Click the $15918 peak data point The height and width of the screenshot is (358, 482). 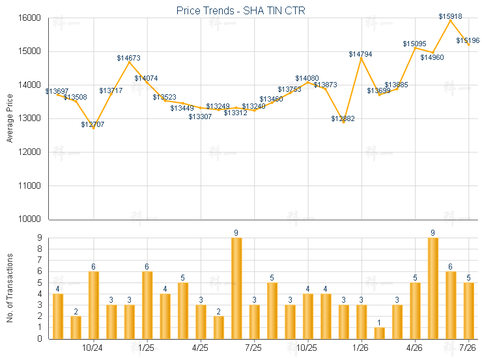[451, 21]
